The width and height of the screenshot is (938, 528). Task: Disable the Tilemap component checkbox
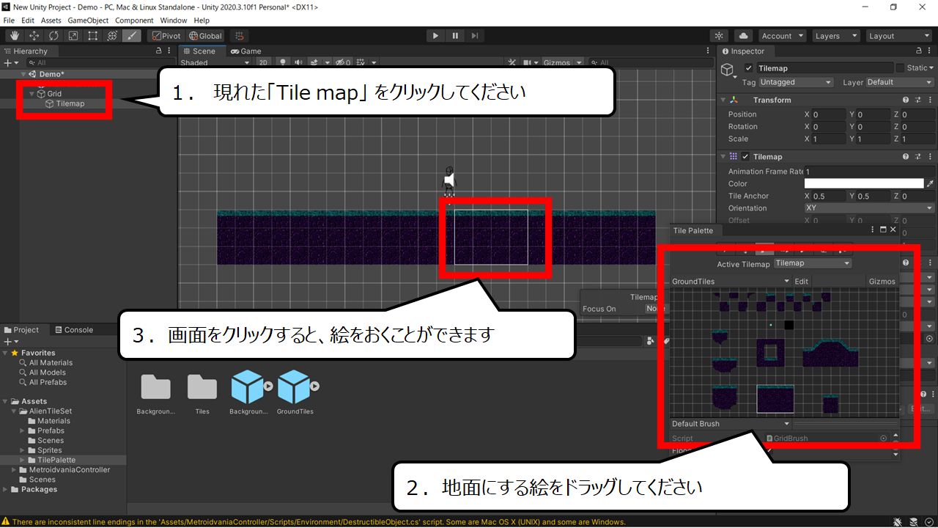(x=745, y=156)
